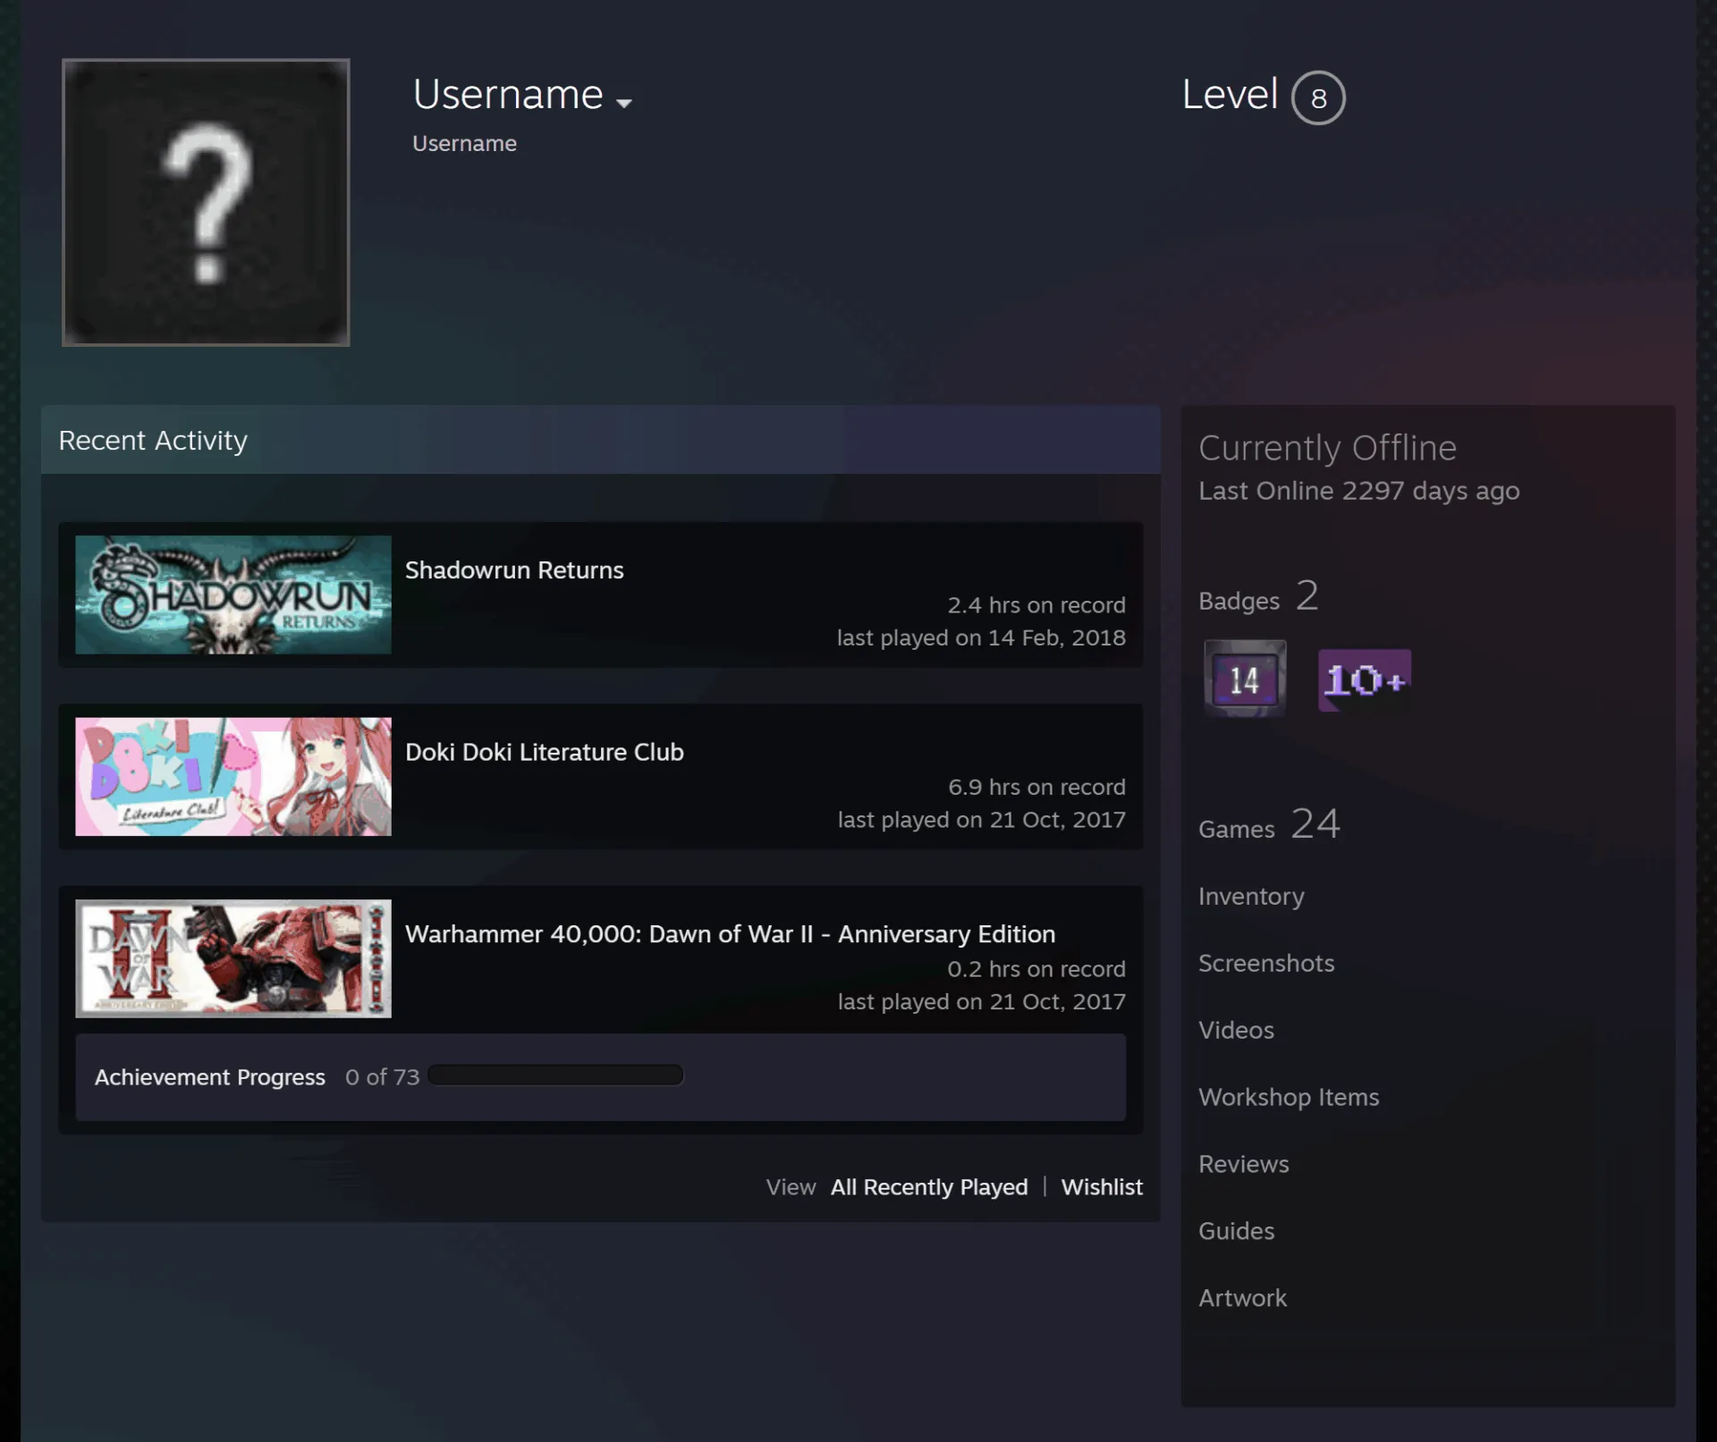Open the purple 14 badge icon
This screenshot has height=1442, width=1717.
tap(1245, 679)
